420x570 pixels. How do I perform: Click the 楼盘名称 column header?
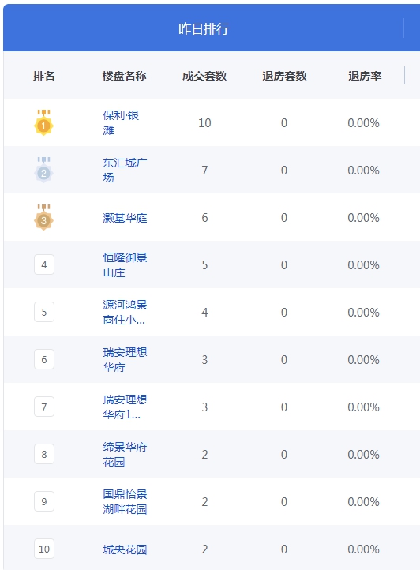point(125,76)
